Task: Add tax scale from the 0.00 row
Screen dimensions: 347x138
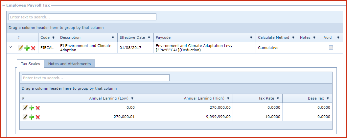Action: 32,108
